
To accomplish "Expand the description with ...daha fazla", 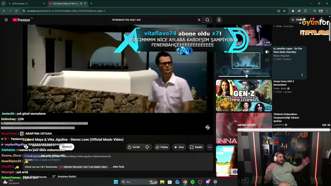I will [x=118, y=167].
